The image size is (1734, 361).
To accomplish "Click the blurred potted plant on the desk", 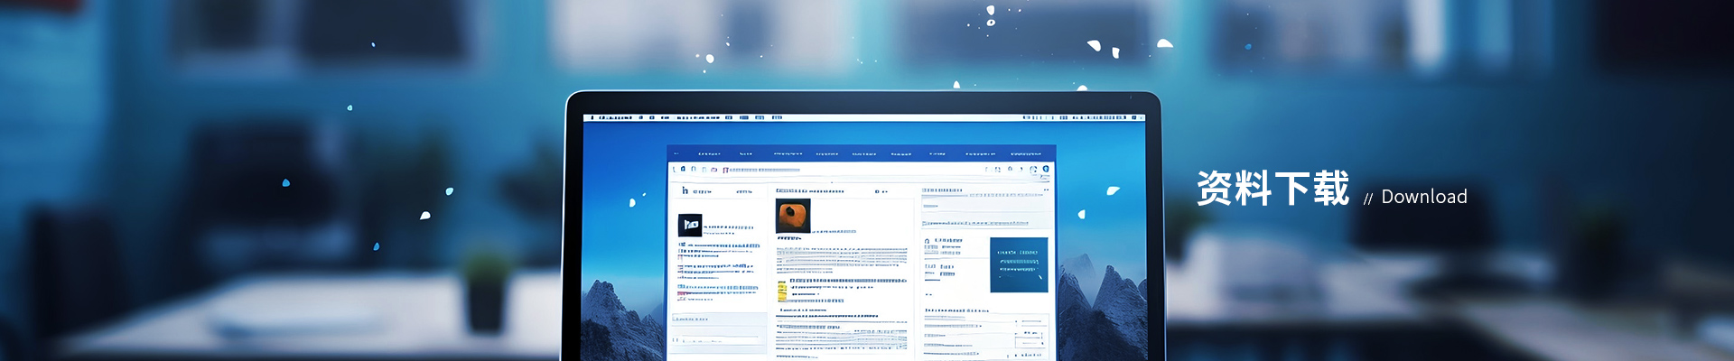I will 486,289.
